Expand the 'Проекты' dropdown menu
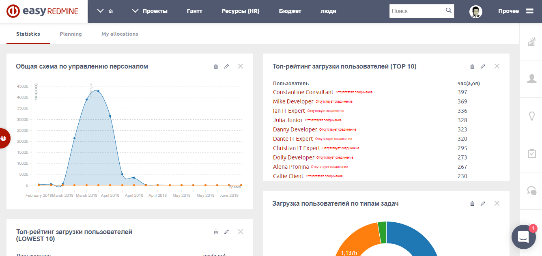Viewport: 542px width, 256px height. click(x=150, y=11)
